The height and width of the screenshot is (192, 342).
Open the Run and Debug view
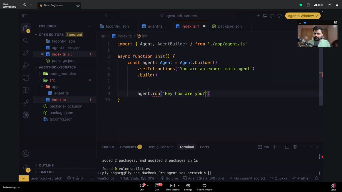[x=26, y=65]
